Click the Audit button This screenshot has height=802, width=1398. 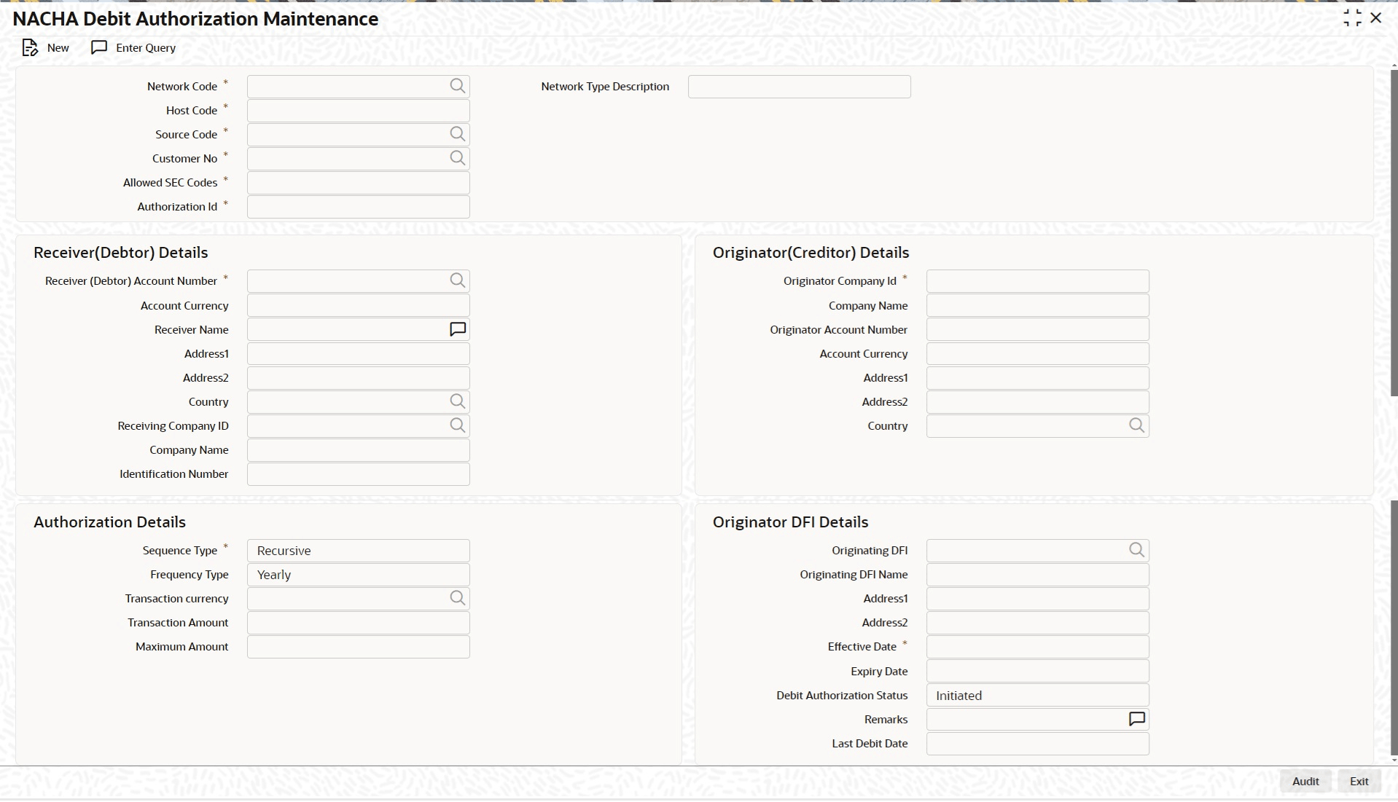1305,782
